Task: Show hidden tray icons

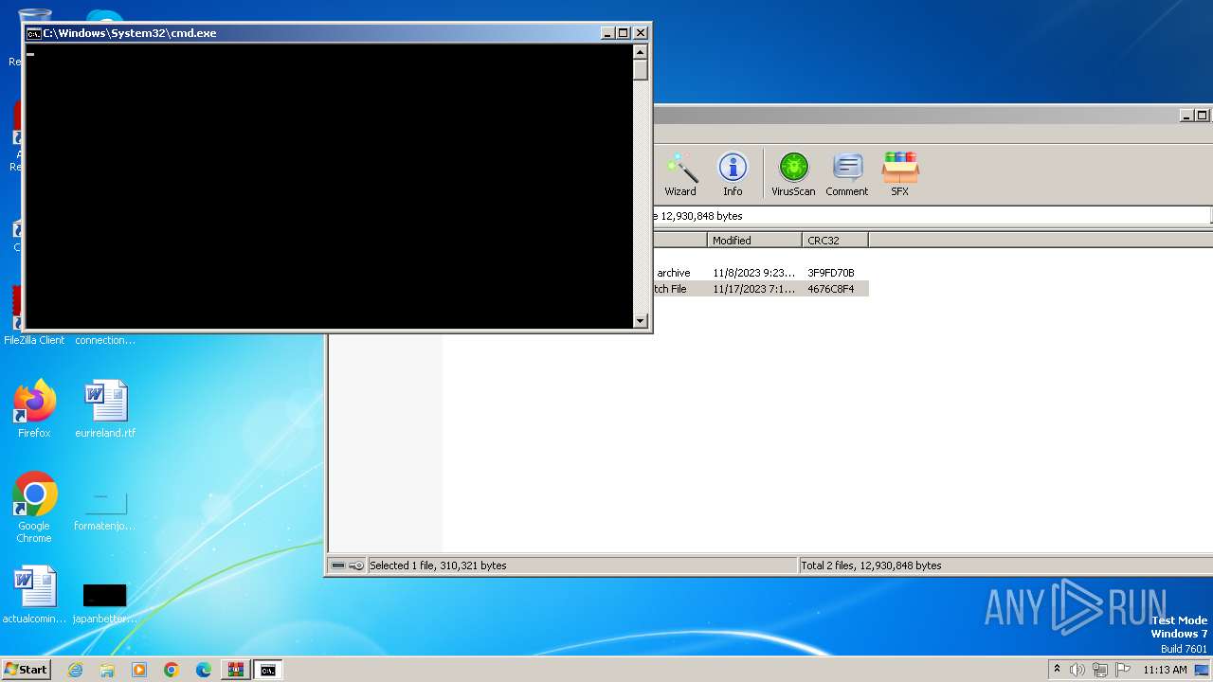Action: pyautogui.click(x=1057, y=670)
